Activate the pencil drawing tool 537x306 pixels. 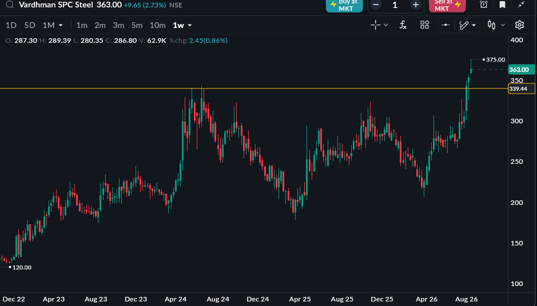pyautogui.click(x=464, y=25)
